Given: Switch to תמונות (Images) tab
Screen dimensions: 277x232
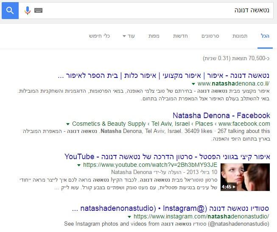Looking at the screenshot, I should pyautogui.click(x=240, y=36).
